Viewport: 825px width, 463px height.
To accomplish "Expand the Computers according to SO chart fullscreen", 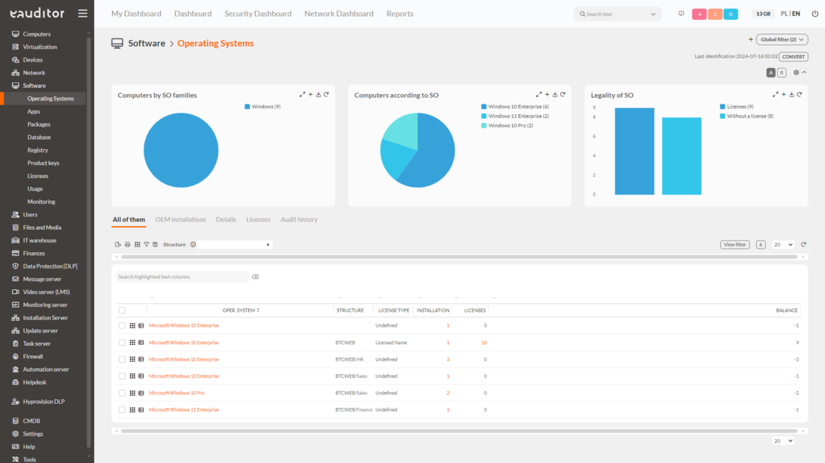I will pos(539,94).
